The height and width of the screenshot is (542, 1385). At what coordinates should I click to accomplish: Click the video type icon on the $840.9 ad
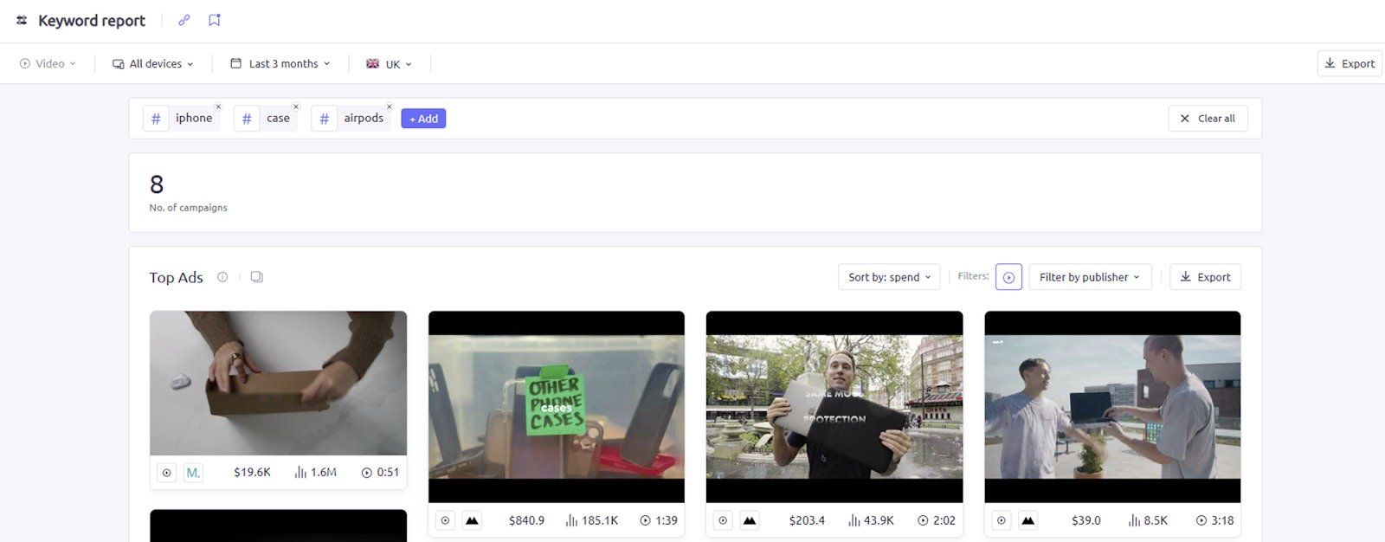coord(445,520)
